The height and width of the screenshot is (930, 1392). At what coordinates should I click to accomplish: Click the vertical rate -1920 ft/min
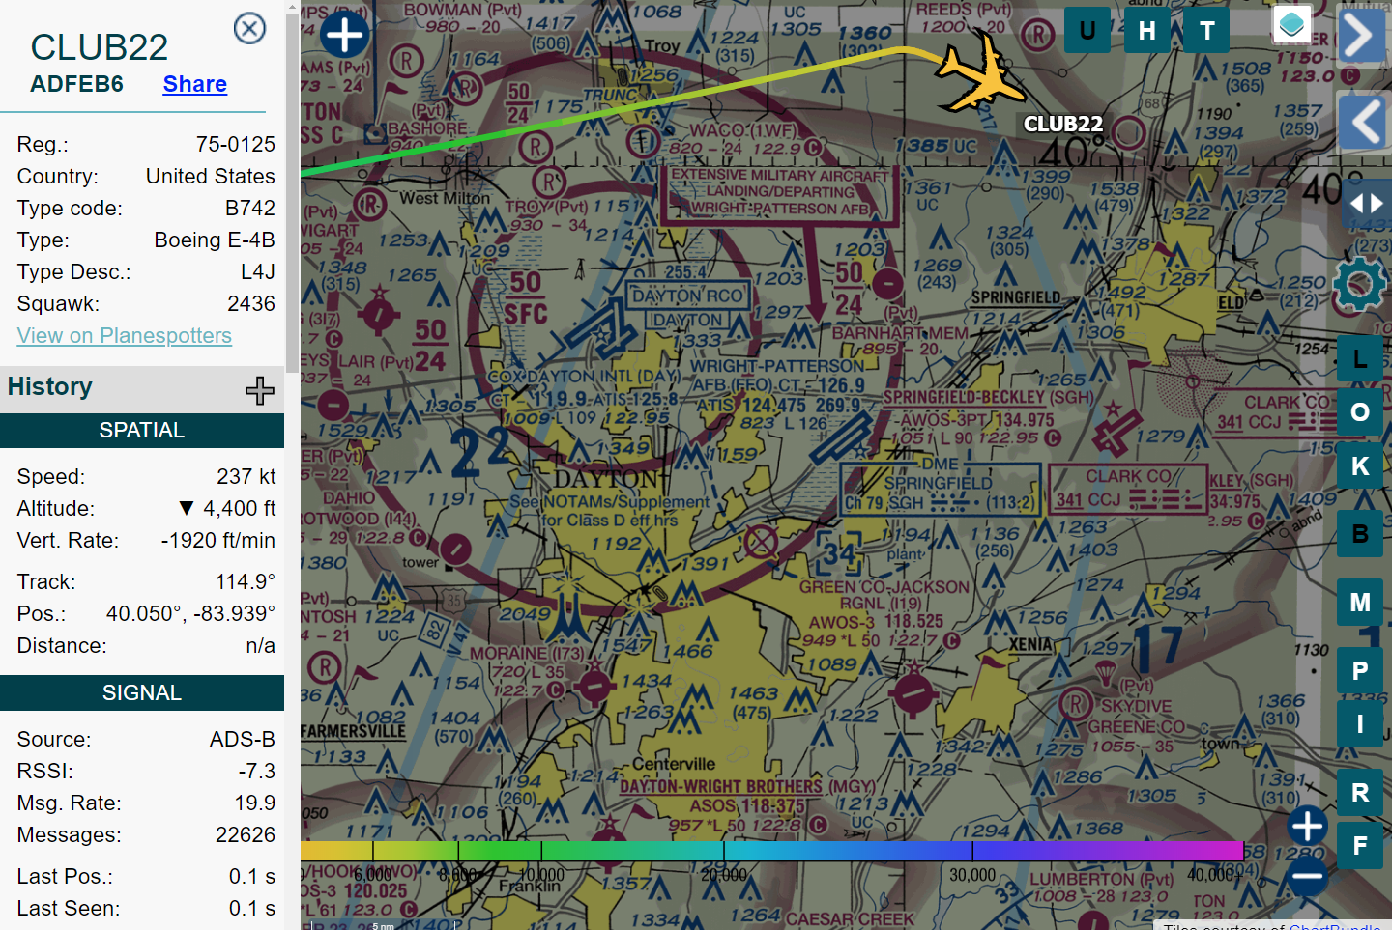pos(218,540)
